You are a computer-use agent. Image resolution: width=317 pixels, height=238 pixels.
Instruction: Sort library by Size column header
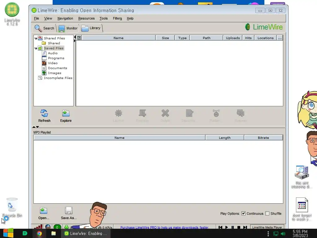165,38
